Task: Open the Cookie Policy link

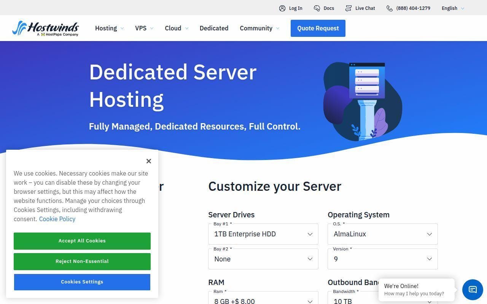Action: [57, 219]
